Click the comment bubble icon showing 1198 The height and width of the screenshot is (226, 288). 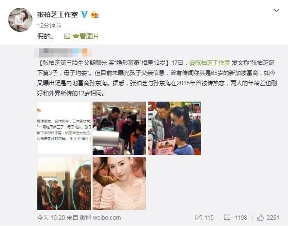[x=227, y=218]
